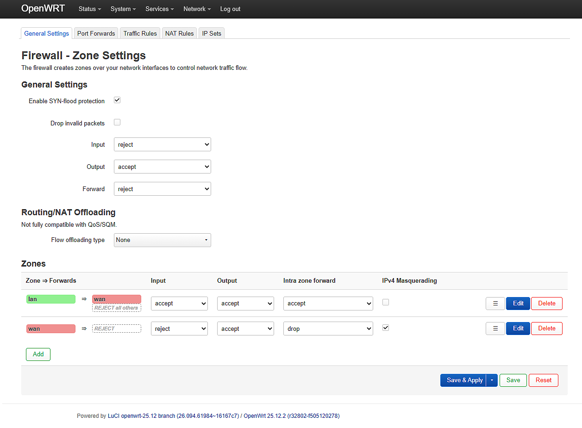Image resolution: width=582 pixels, height=428 pixels.
Task: Open the general Input policy dropdown
Action: 162,144
